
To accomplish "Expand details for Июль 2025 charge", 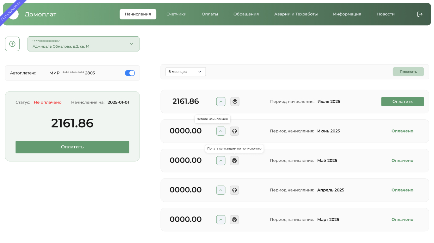I will point(221,102).
